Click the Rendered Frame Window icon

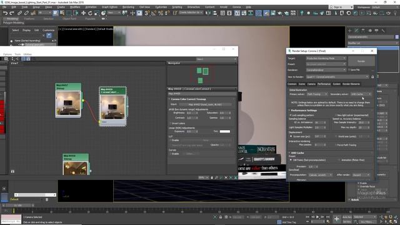point(273,13)
